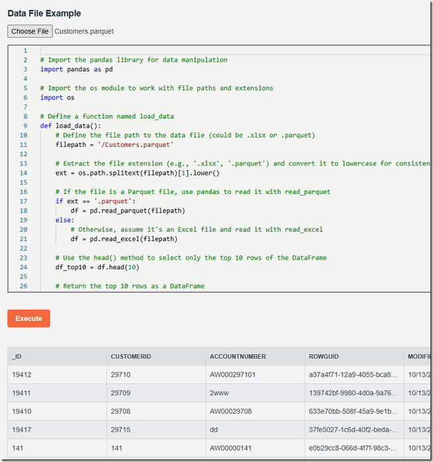The image size is (433, 462).
Task: Click line number 24 in gutter
Action: [24, 267]
